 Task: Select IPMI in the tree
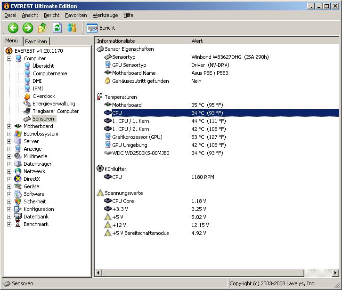click(38, 89)
